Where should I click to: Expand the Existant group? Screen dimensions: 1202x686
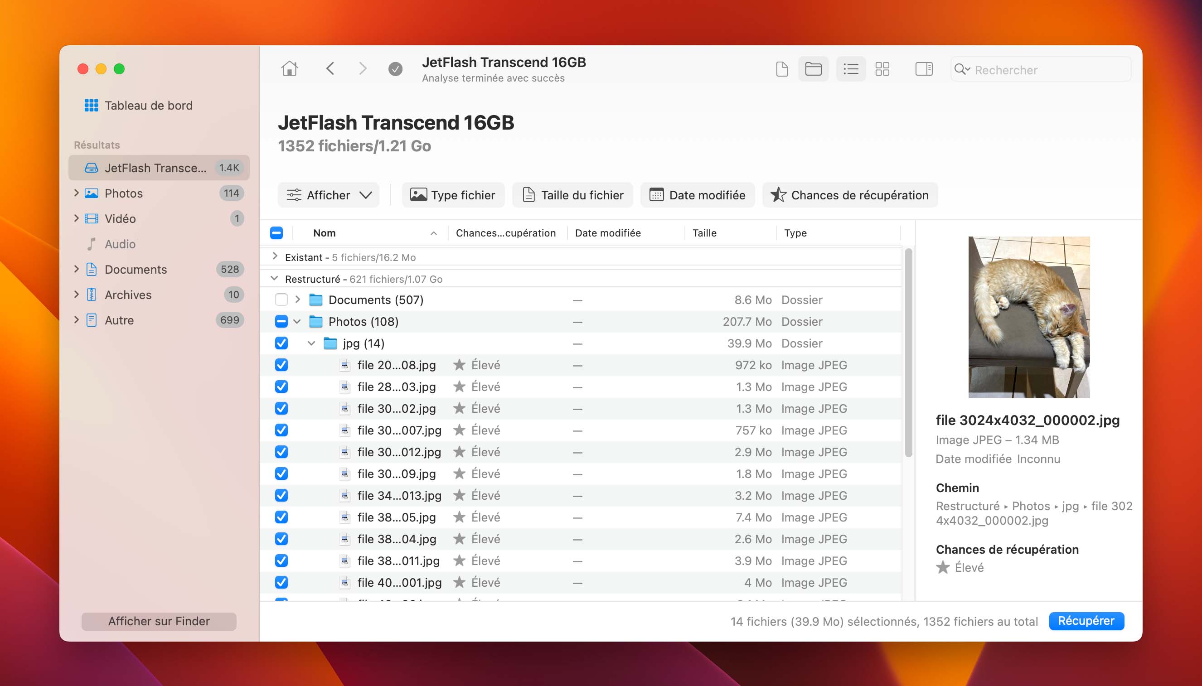point(275,257)
